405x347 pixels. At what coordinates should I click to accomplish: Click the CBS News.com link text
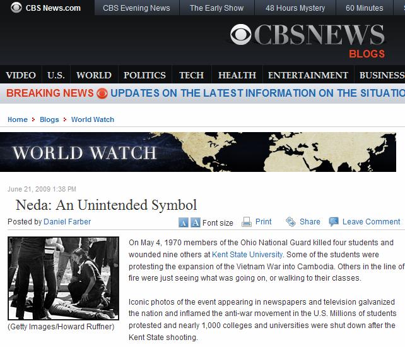[x=53, y=8]
